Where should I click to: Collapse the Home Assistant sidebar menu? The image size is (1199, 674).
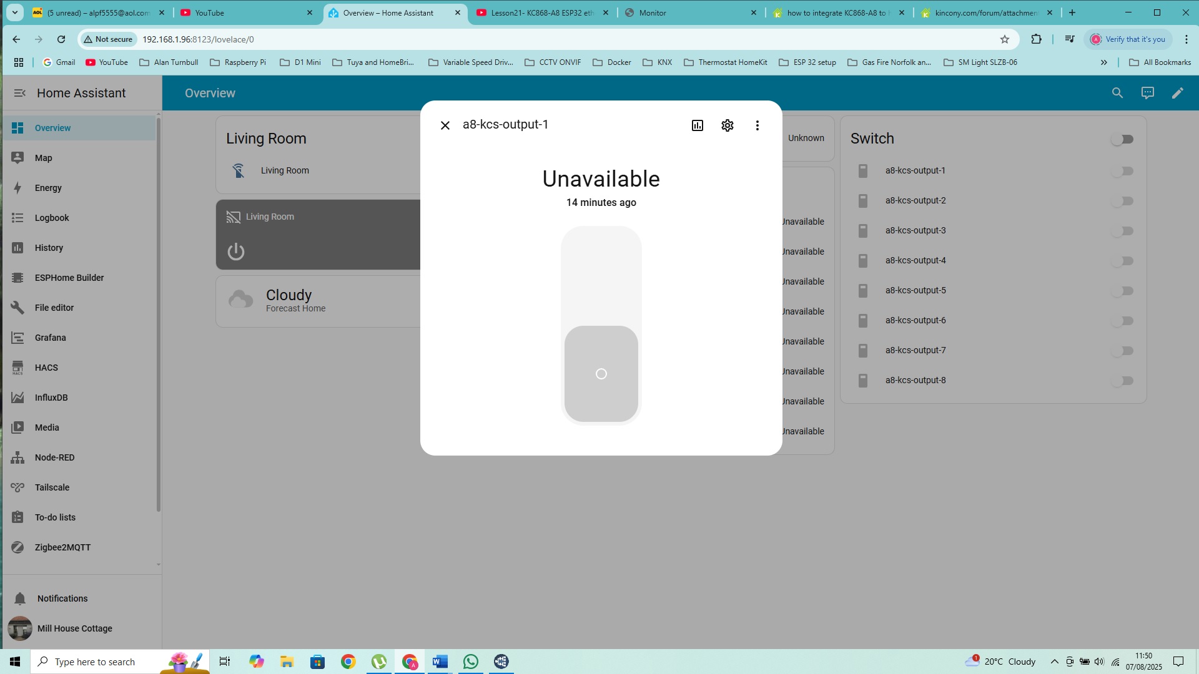(x=20, y=93)
